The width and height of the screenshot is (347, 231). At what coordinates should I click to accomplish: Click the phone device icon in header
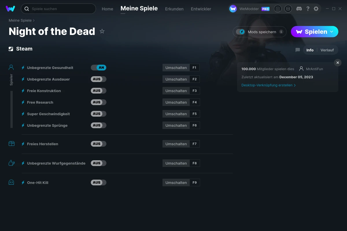point(278,9)
